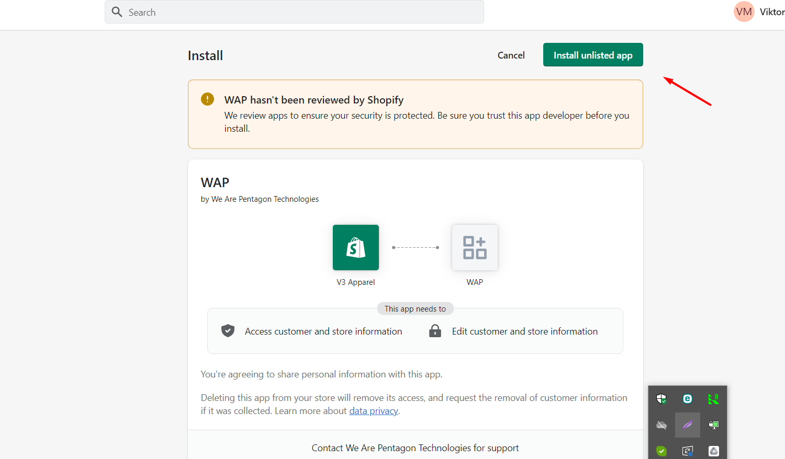Image resolution: width=785 pixels, height=459 pixels.
Task: Click the shield icon beside Access customer info
Action: pyautogui.click(x=228, y=330)
